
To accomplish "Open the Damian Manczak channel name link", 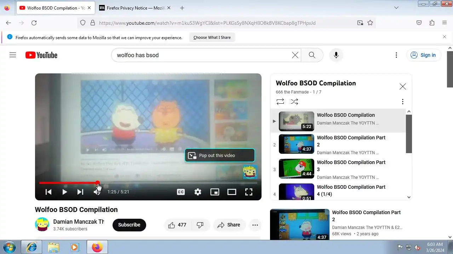I will [x=79, y=222].
